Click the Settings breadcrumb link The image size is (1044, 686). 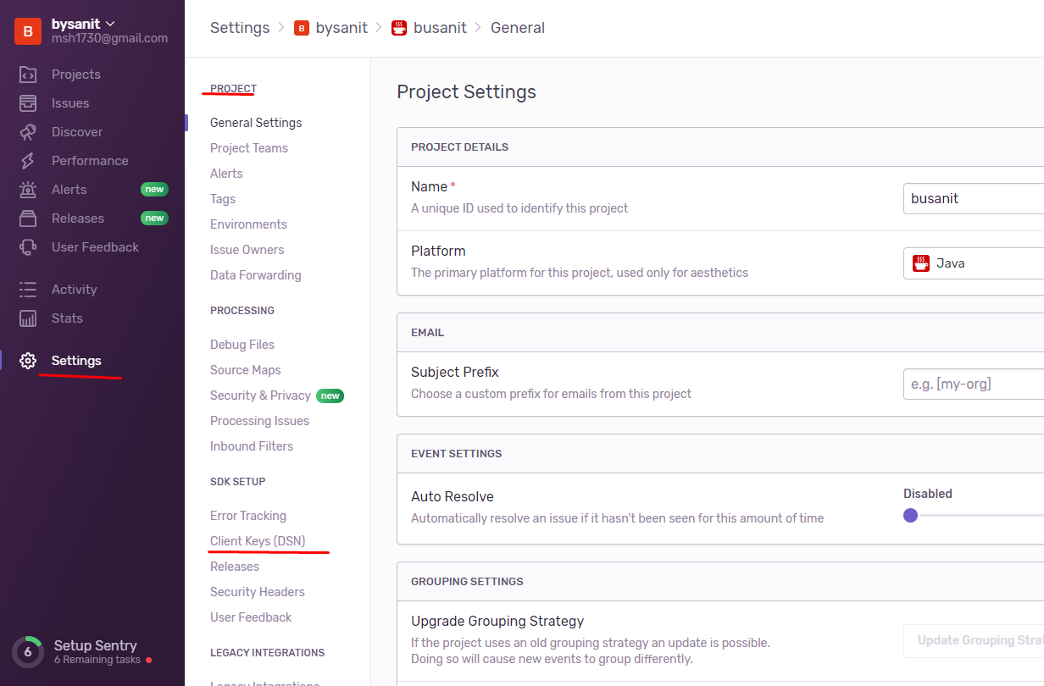pyautogui.click(x=240, y=28)
